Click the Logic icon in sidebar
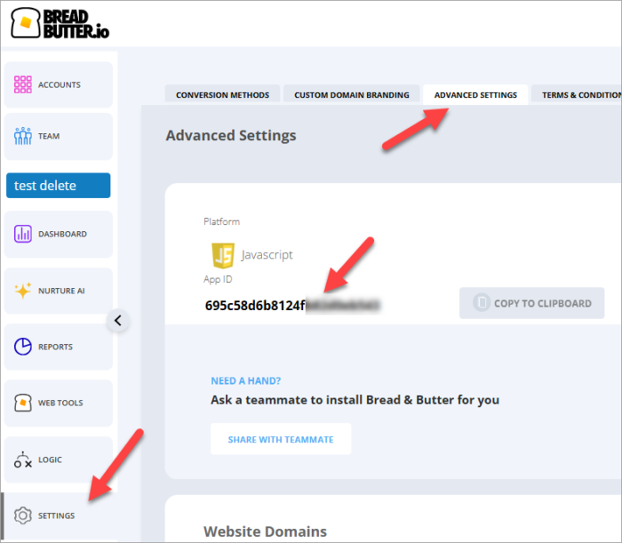The height and width of the screenshot is (543, 622). pos(23,459)
